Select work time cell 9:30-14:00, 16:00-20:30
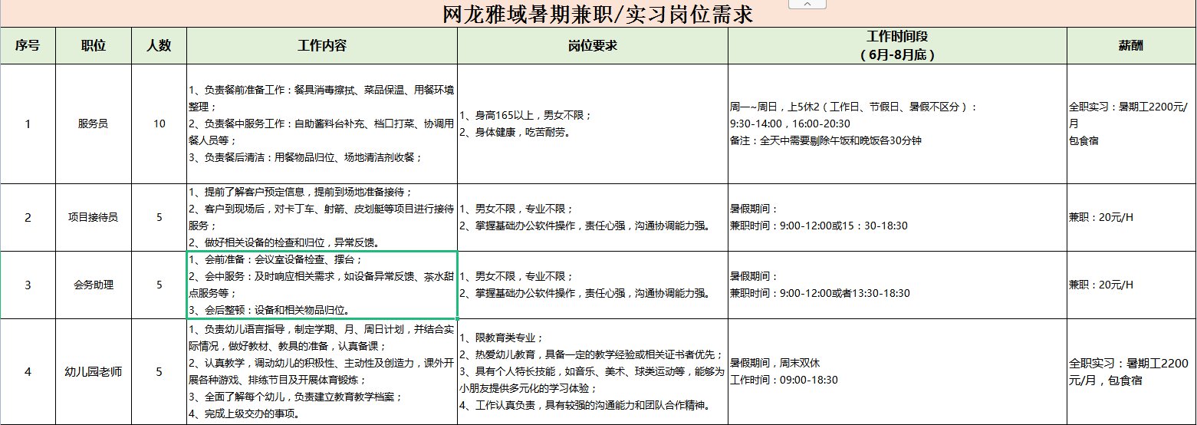This screenshot has height=425, width=1197. [897, 124]
